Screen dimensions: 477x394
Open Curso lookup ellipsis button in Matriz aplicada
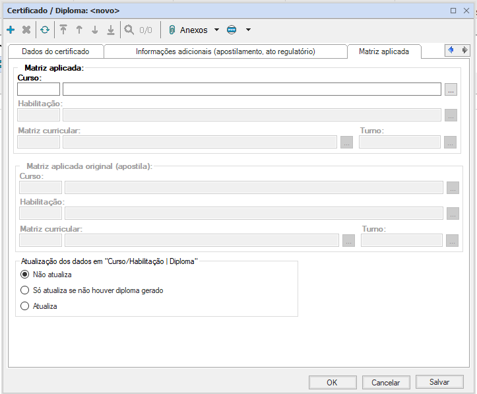pyautogui.click(x=451, y=90)
